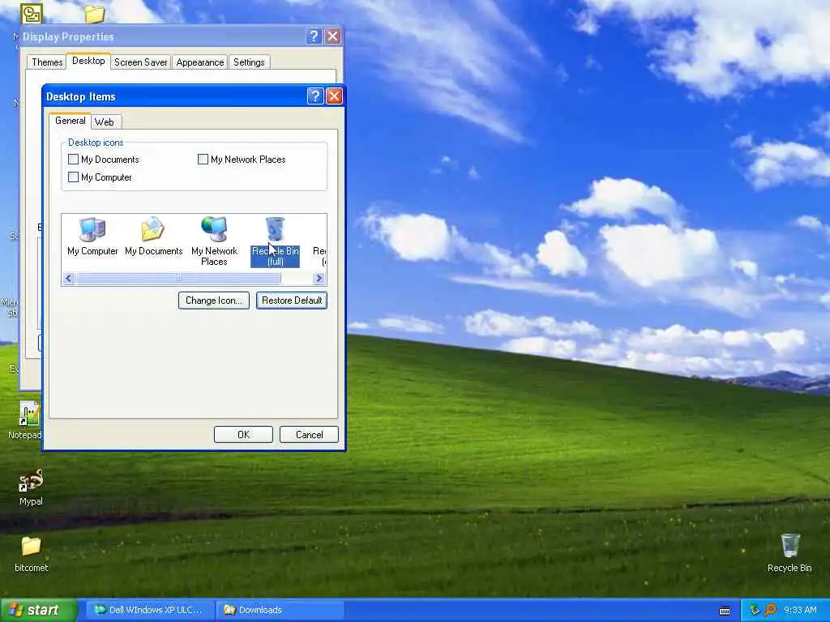The width and height of the screenshot is (830, 622).
Task: Click the icon list's horizontal scrollbar thumb
Action: coord(178,278)
